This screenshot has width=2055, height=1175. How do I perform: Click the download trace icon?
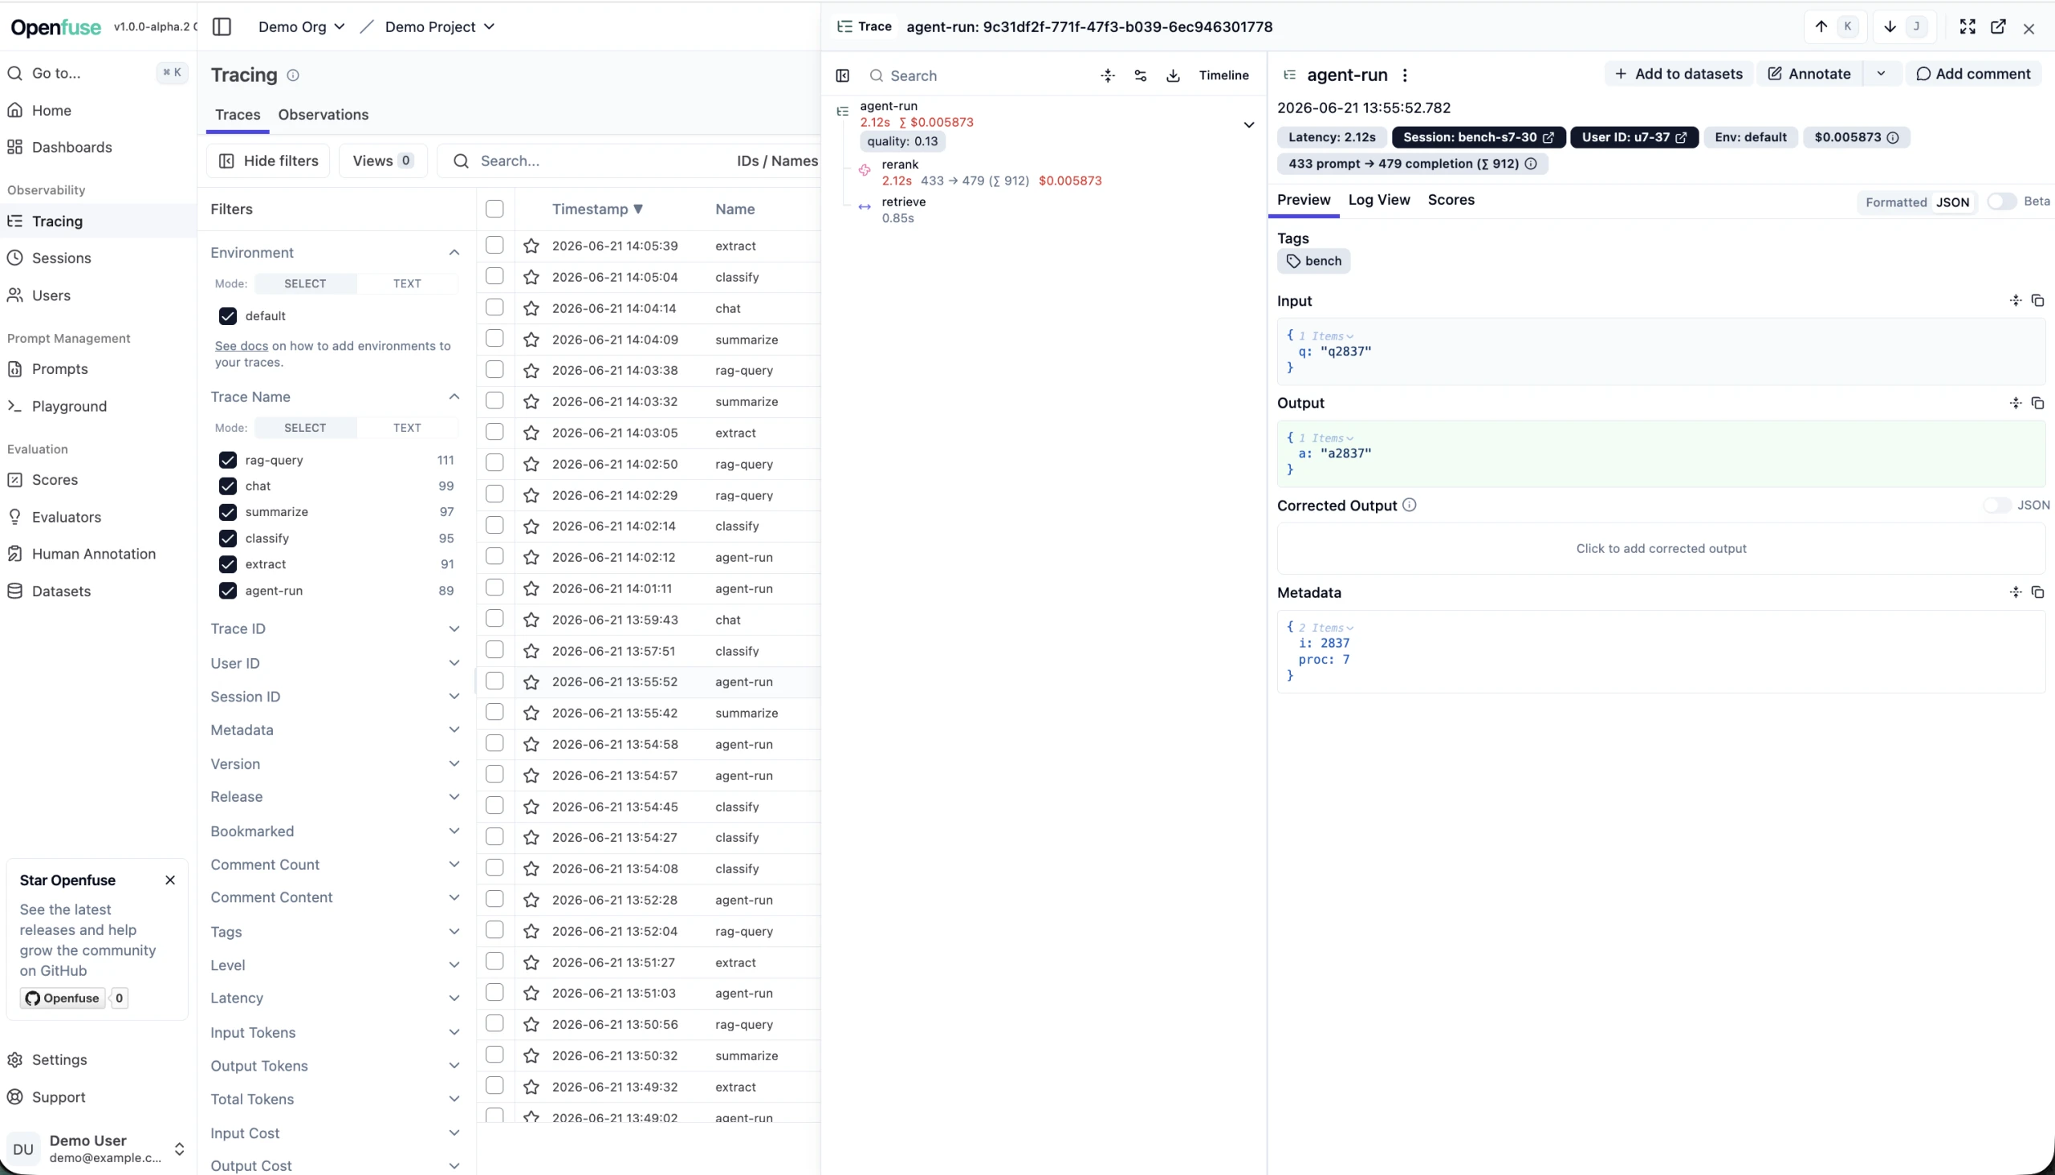(x=1173, y=76)
